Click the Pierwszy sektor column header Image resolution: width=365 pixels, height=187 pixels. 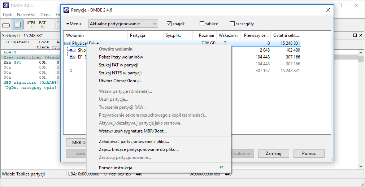(x=255, y=35)
